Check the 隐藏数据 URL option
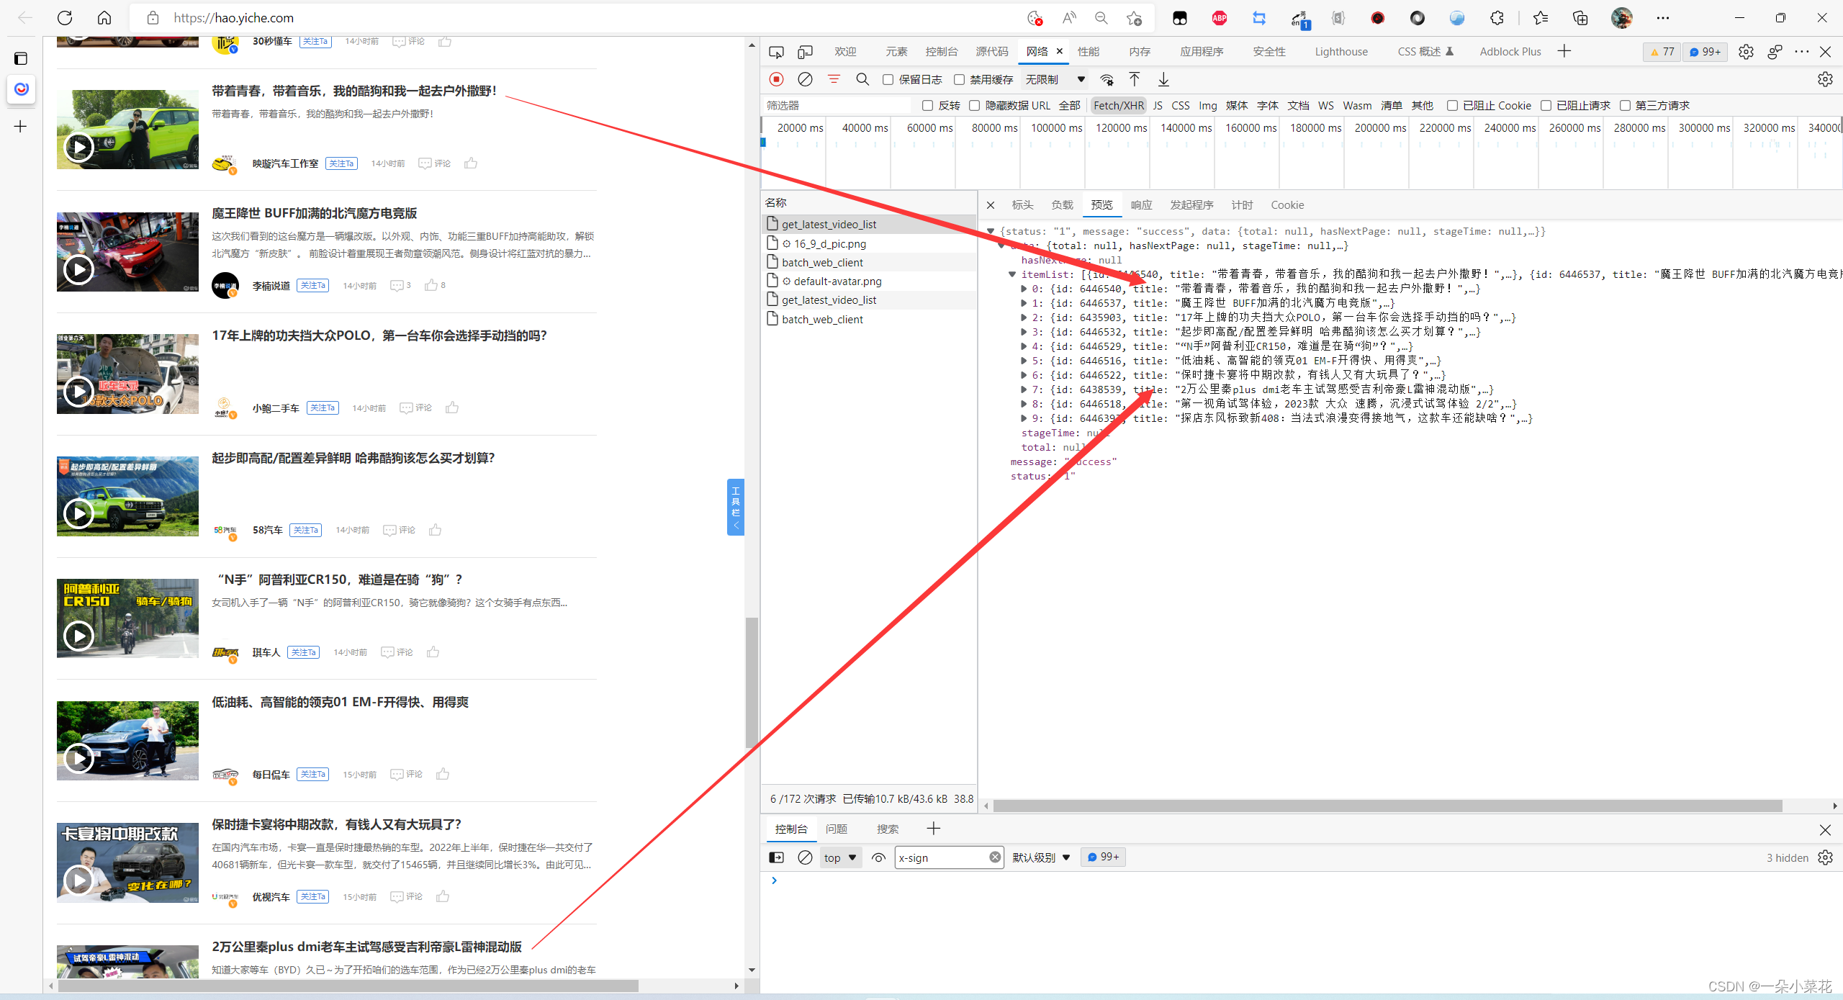 [974, 106]
